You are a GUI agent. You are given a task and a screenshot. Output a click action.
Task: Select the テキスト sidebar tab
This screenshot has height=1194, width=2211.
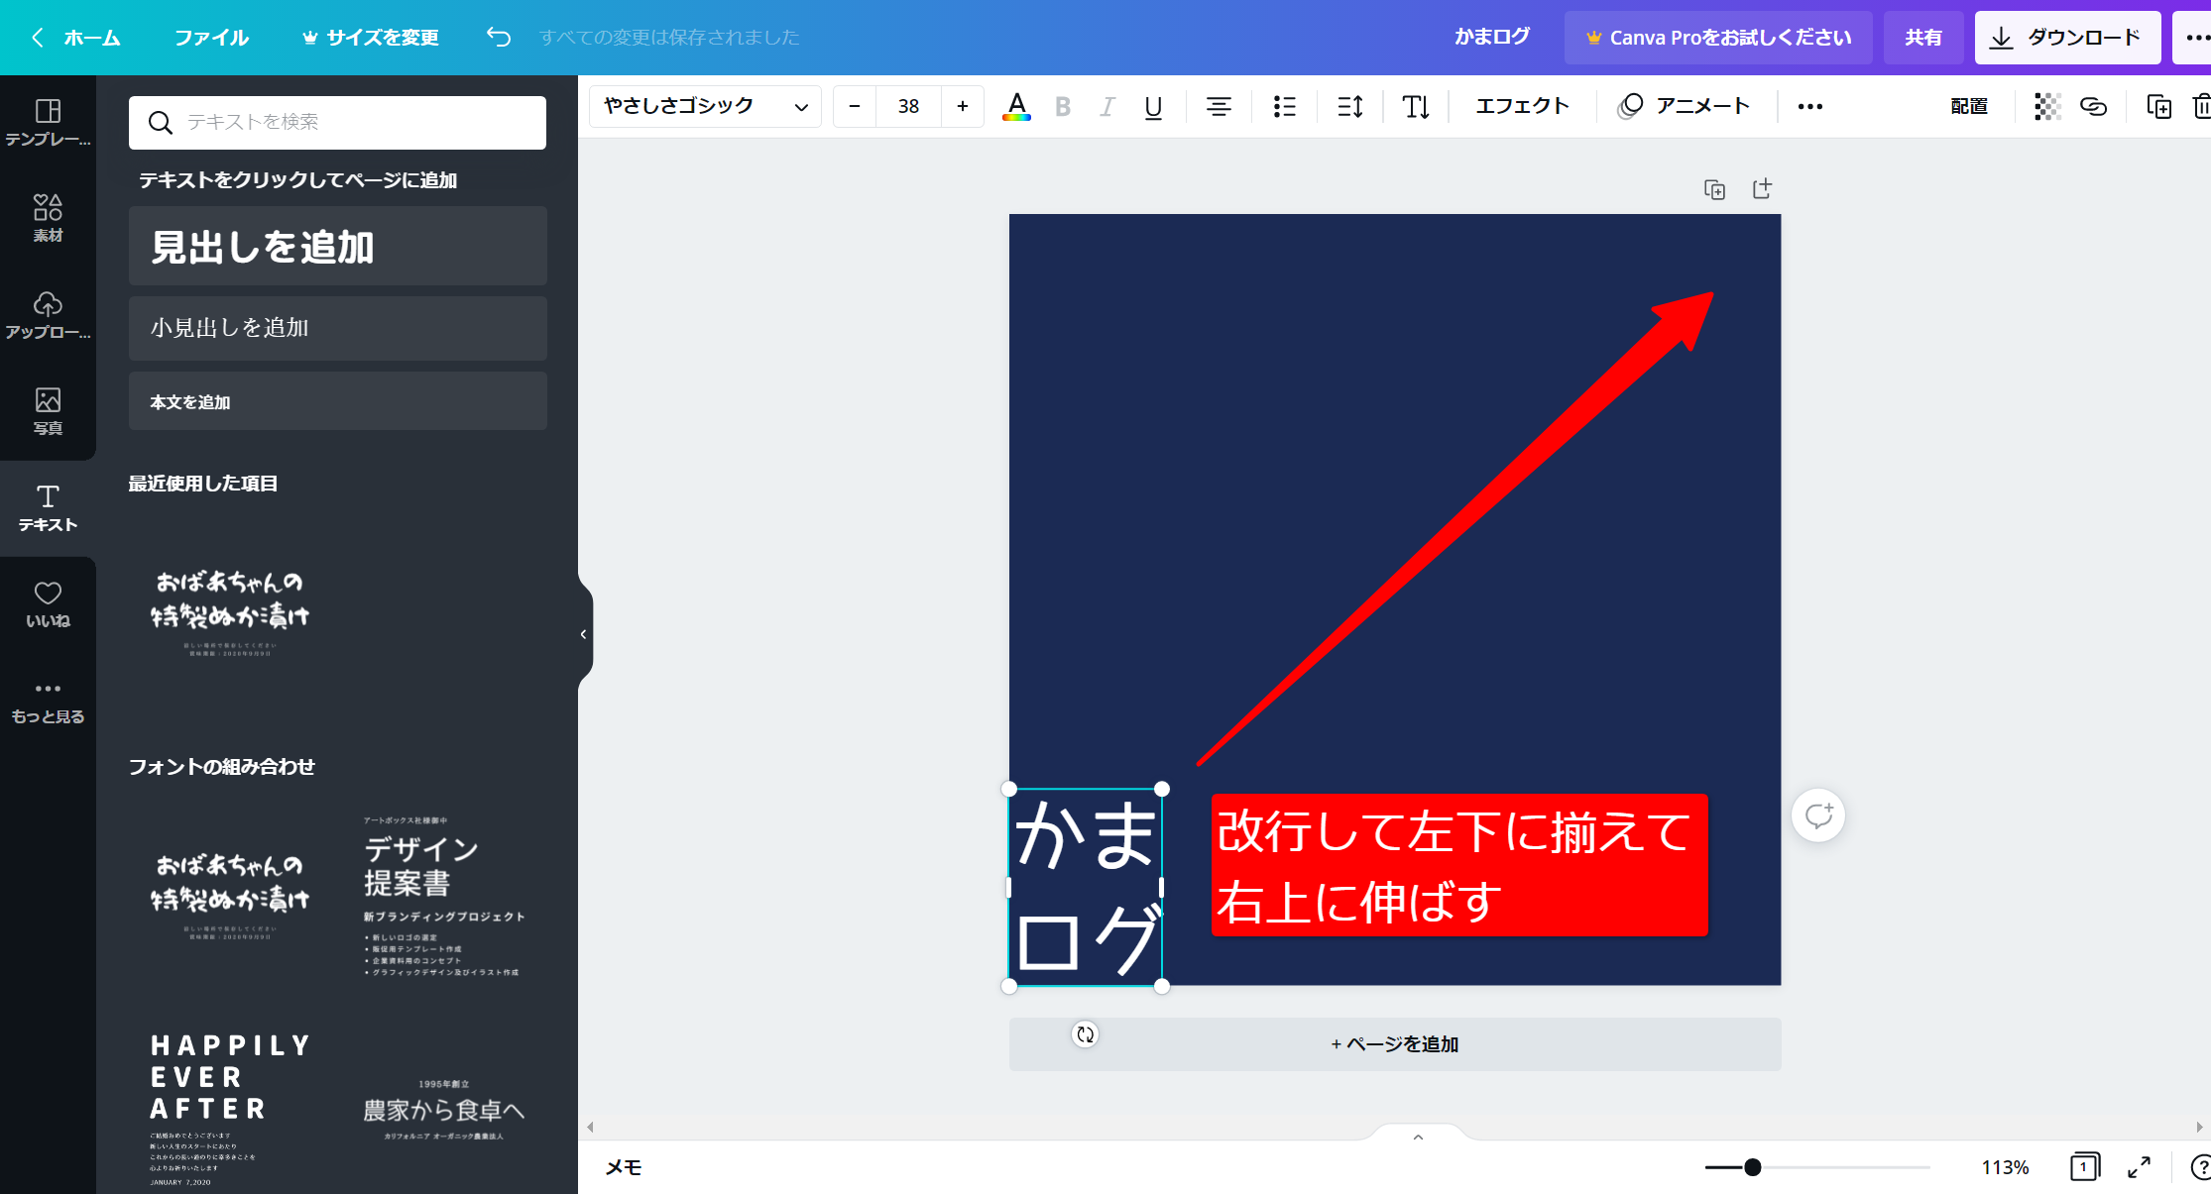click(48, 508)
